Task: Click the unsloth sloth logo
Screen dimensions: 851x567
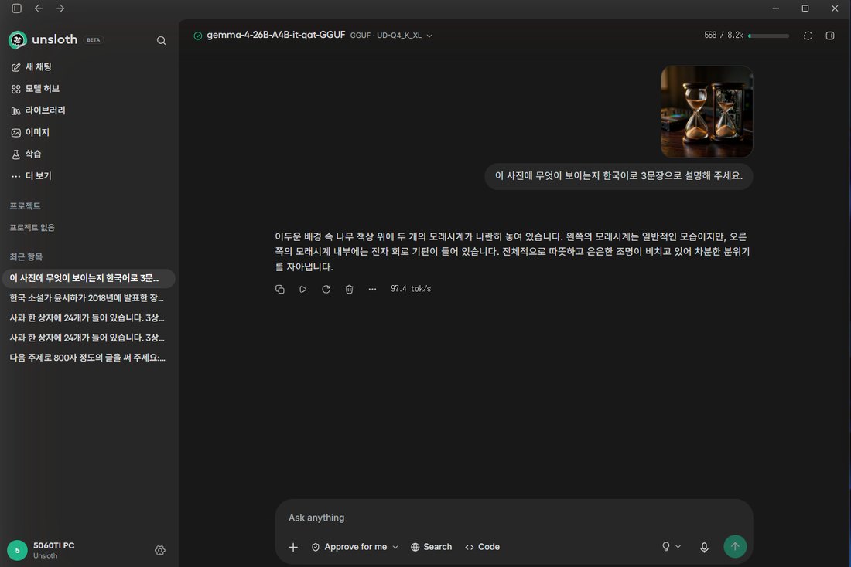Action: tap(17, 39)
